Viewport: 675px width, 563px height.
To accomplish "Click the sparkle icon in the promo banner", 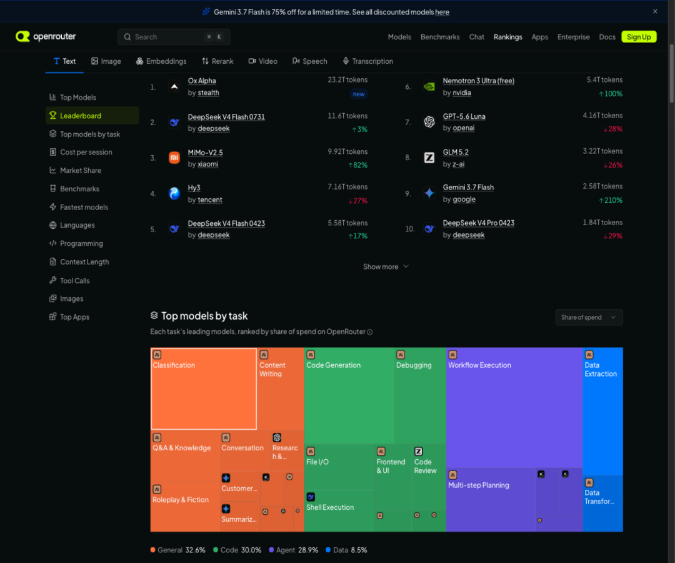I will (206, 12).
